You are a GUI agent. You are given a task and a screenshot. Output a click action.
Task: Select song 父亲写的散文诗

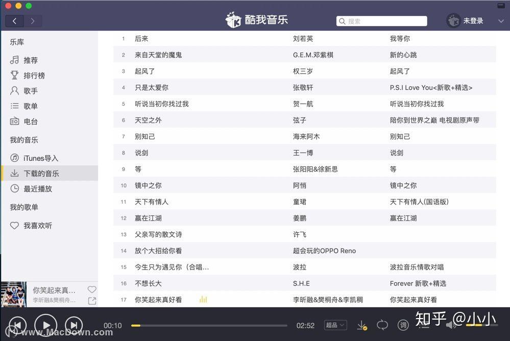(158, 234)
